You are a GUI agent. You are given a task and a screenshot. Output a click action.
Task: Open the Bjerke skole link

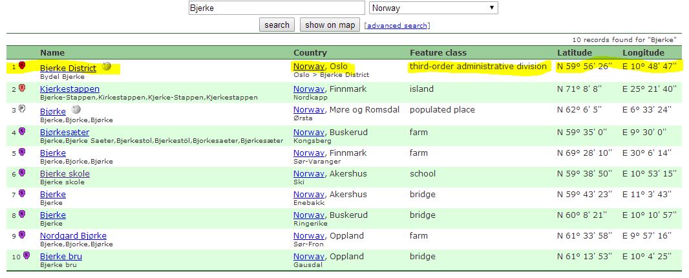point(65,174)
